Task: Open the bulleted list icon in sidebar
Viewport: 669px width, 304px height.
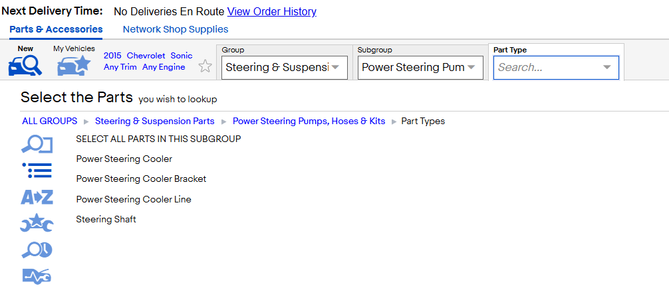Action: (37, 171)
